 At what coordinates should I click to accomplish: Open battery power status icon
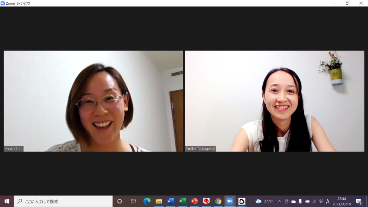coord(307,201)
